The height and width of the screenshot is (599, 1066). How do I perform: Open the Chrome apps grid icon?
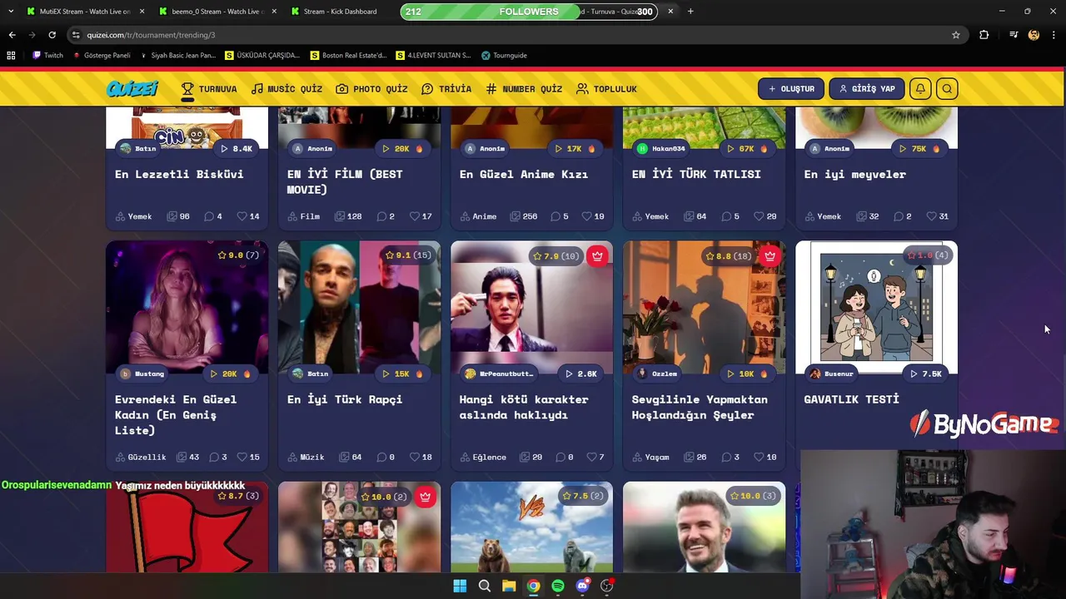coord(11,56)
